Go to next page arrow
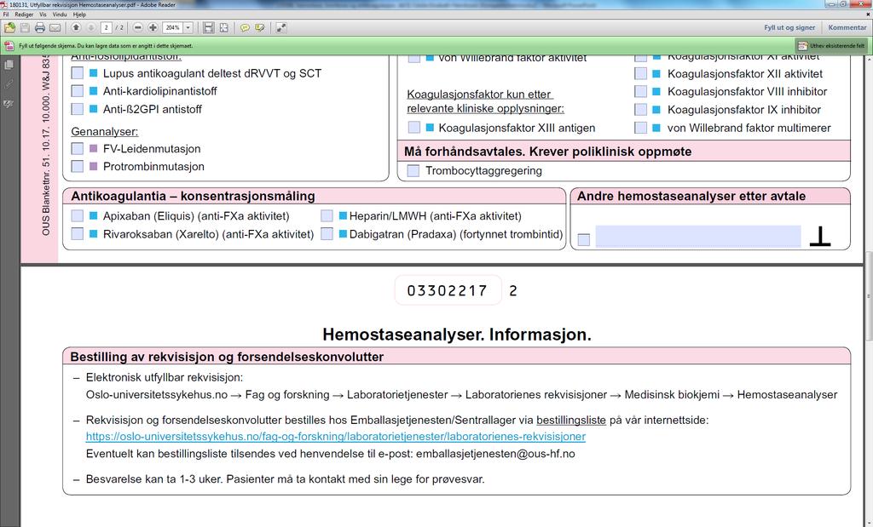Screen dimensions: 873x527 (91, 27)
